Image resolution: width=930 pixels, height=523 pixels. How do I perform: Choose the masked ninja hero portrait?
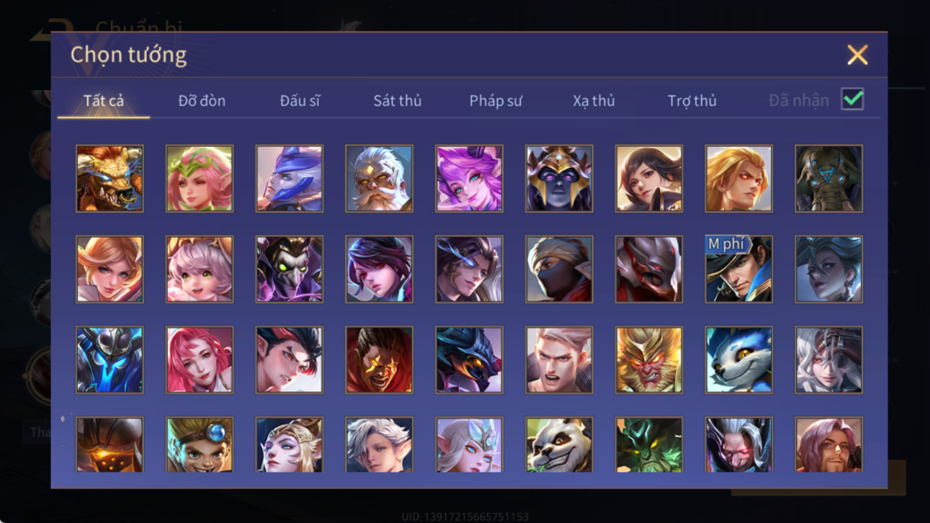[x=559, y=269]
